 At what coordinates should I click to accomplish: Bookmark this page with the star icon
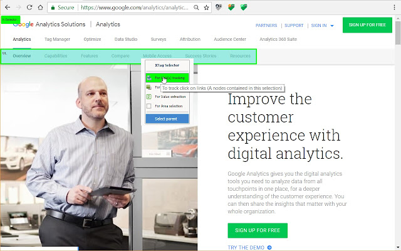(x=206, y=8)
